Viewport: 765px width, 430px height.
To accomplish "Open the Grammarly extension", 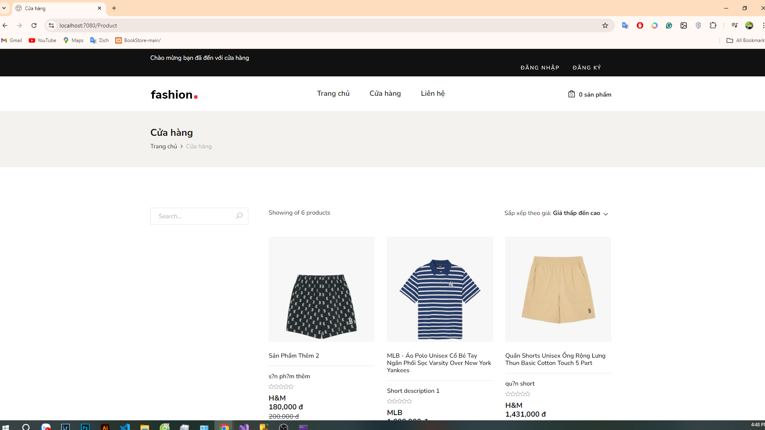I will [669, 25].
